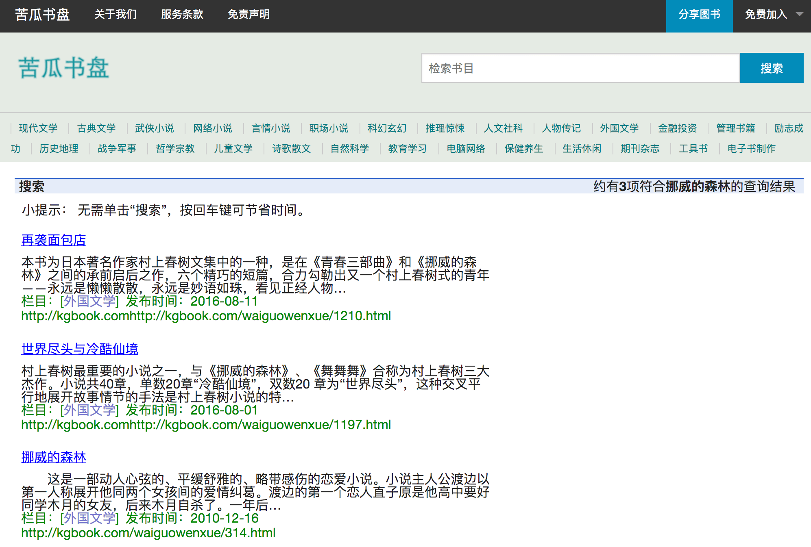
Task: Go to the 历史地理 category
Action: [x=59, y=149]
